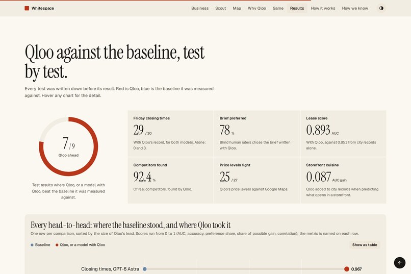411x274 pixels.
Task: Click the Friday closing times card
Action: click(170, 134)
